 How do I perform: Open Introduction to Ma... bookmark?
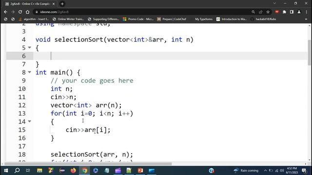tap(232, 19)
